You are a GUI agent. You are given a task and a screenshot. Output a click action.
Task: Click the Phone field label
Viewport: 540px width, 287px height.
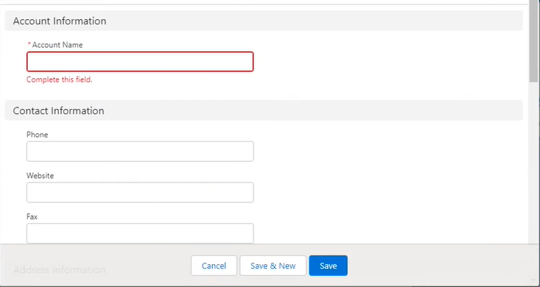pos(37,135)
